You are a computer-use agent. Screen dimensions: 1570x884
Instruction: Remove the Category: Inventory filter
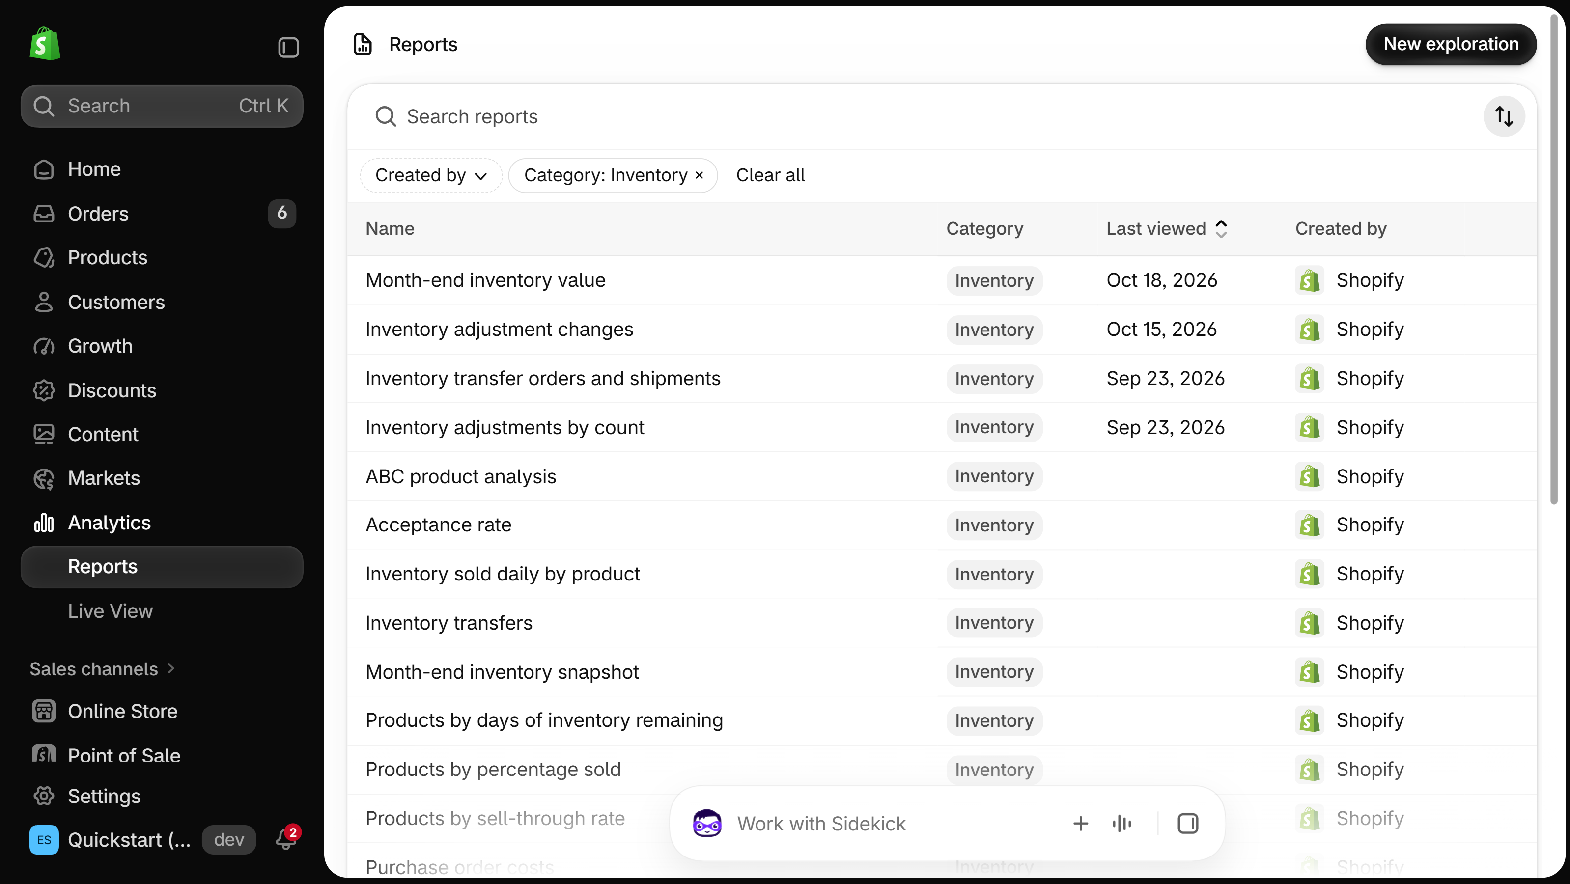[x=700, y=175]
